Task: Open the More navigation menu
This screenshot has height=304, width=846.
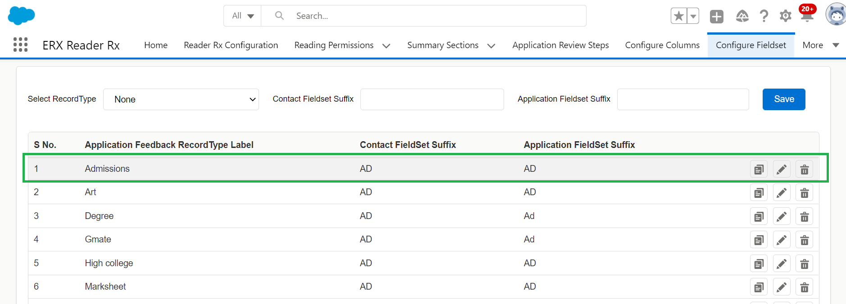Action: point(820,45)
